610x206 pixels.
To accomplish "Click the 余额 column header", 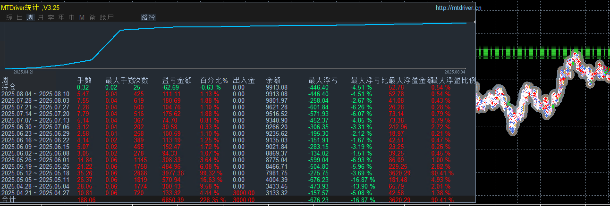I will coord(273,80).
